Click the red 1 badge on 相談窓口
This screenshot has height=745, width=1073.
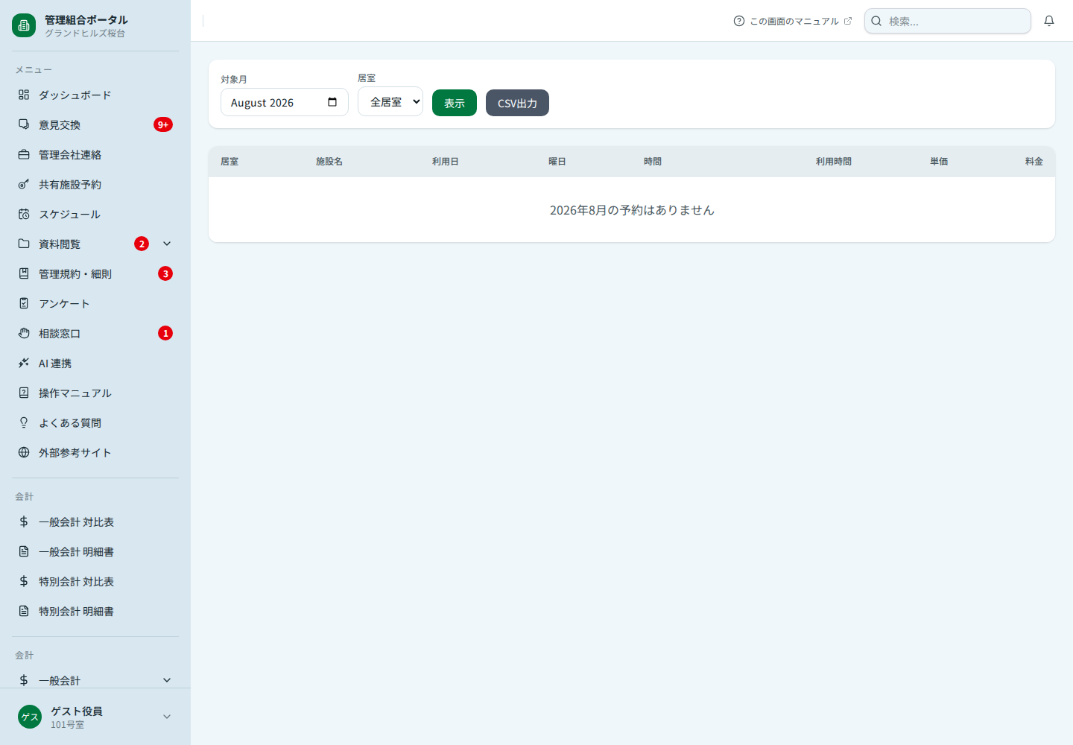pos(165,333)
